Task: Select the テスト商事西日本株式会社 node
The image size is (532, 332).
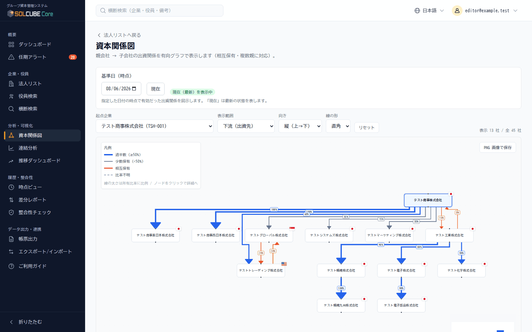Action: click(x=216, y=235)
